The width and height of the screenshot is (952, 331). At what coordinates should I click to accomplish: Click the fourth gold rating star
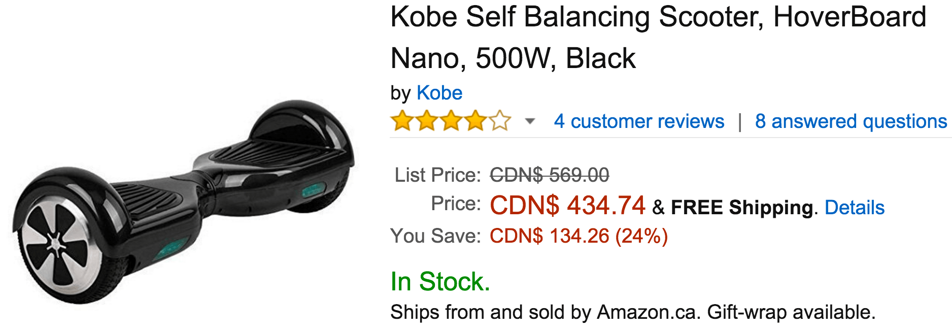click(475, 121)
